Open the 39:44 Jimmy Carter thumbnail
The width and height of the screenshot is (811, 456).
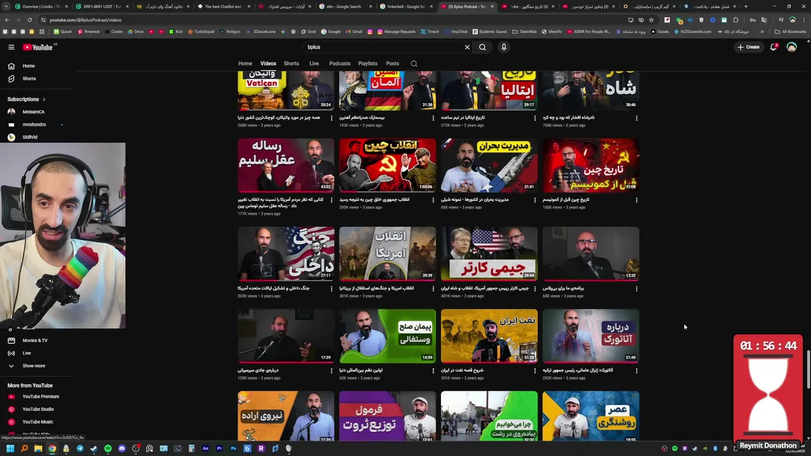(489, 253)
